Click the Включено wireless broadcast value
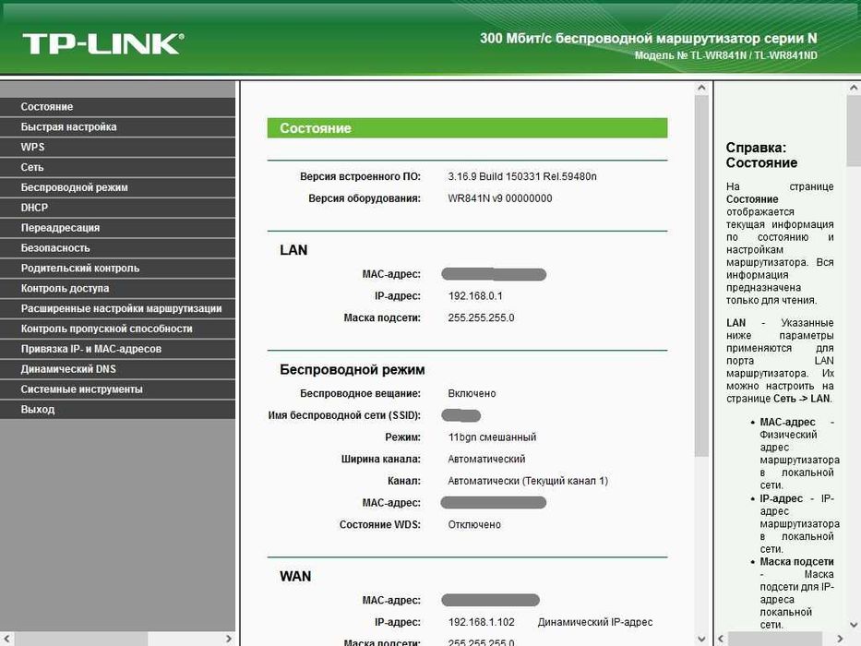This screenshot has width=861, height=646. (x=472, y=393)
